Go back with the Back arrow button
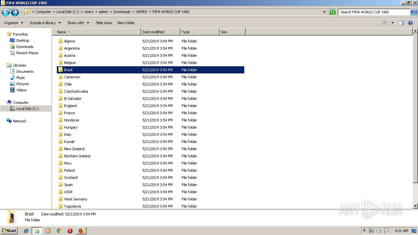Viewport: 418px width, 235px height. [6, 12]
